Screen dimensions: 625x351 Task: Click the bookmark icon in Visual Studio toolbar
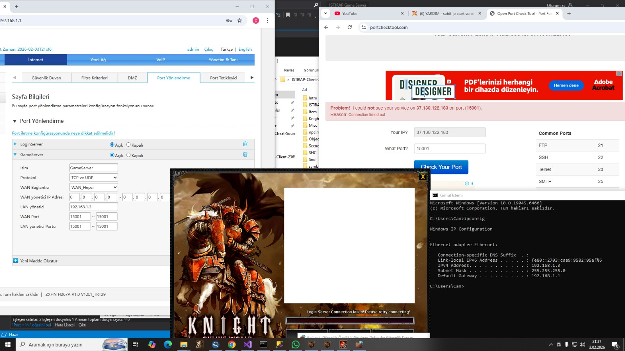[x=288, y=15]
